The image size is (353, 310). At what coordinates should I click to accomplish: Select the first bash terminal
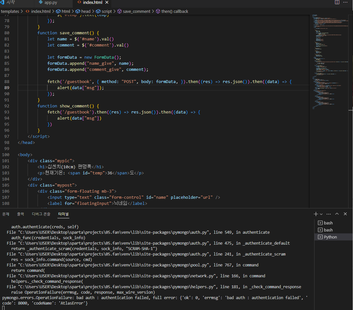pos(333,223)
